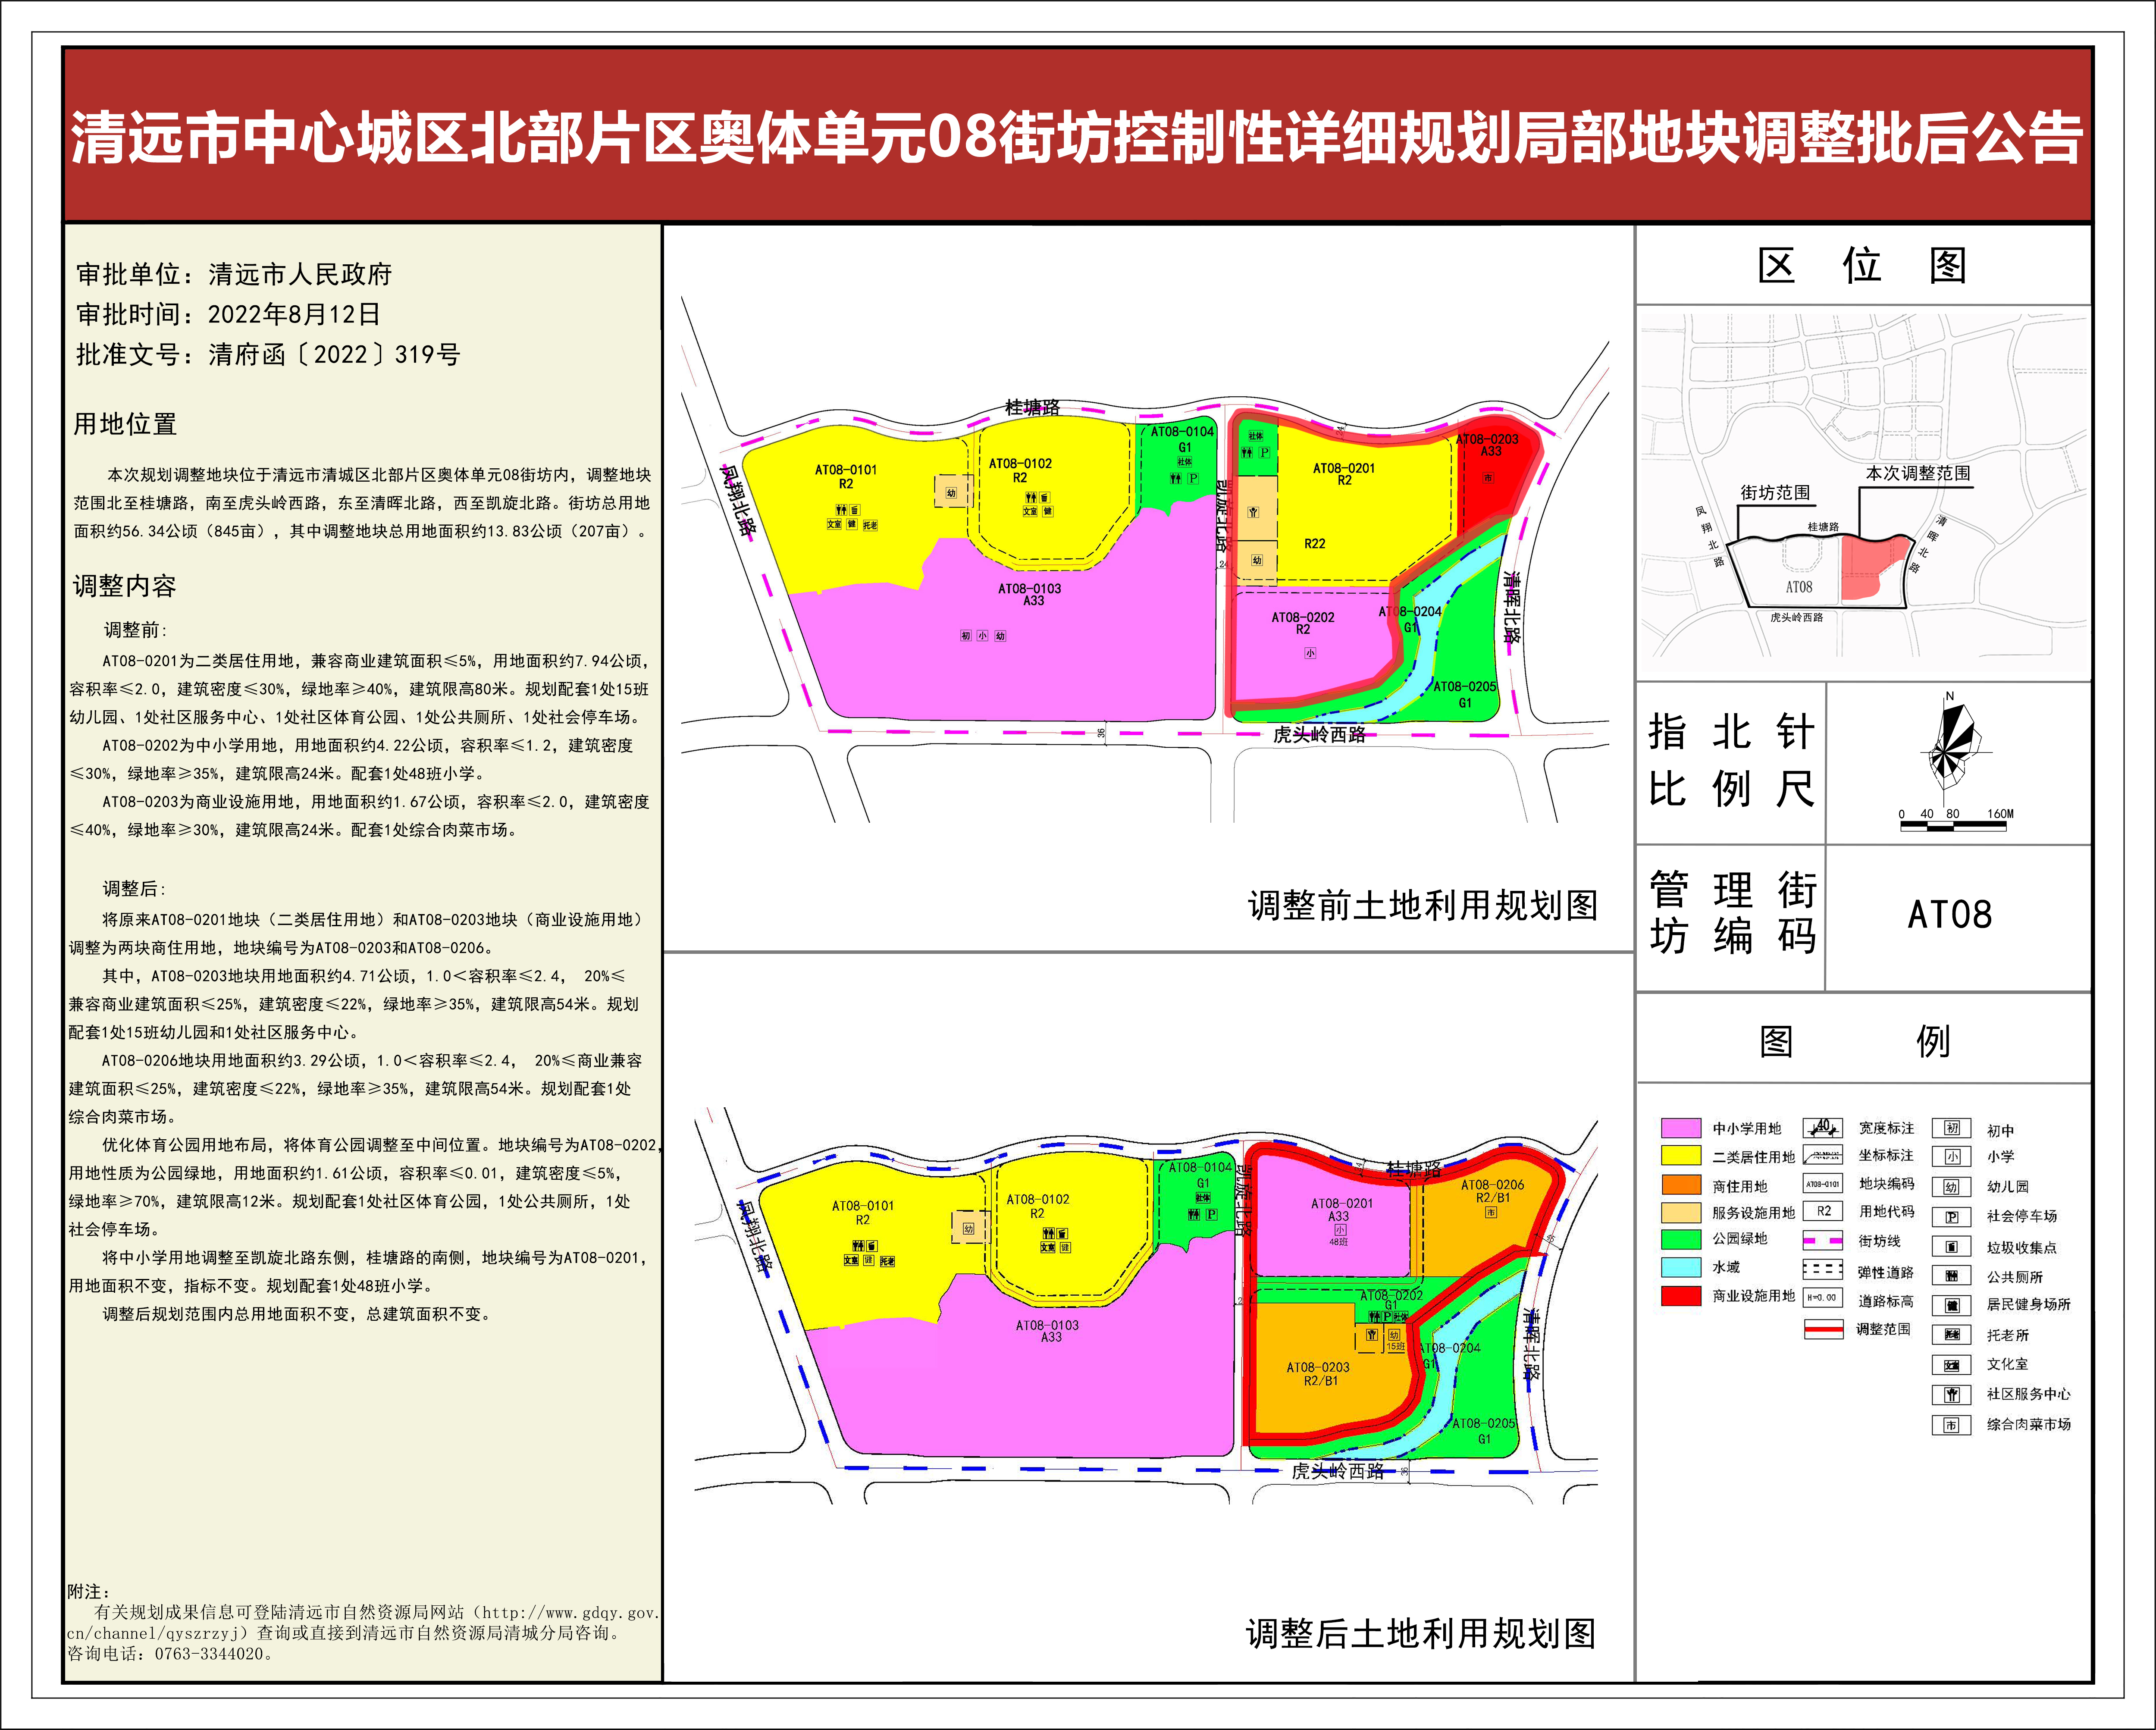Screen dimensions: 2156x1730
Task: Click the 调整后: subheading in text panel
Action: click(x=135, y=889)
